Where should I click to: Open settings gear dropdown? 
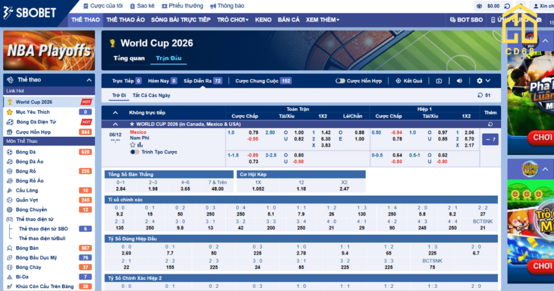[483, 81]
